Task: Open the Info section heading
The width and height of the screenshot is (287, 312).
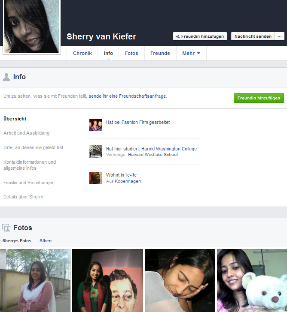Action: tap(19, 77)
